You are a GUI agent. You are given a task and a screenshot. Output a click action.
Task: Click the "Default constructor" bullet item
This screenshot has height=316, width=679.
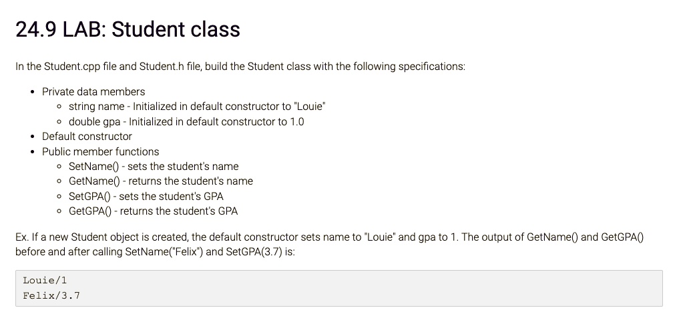coord(87,136)
